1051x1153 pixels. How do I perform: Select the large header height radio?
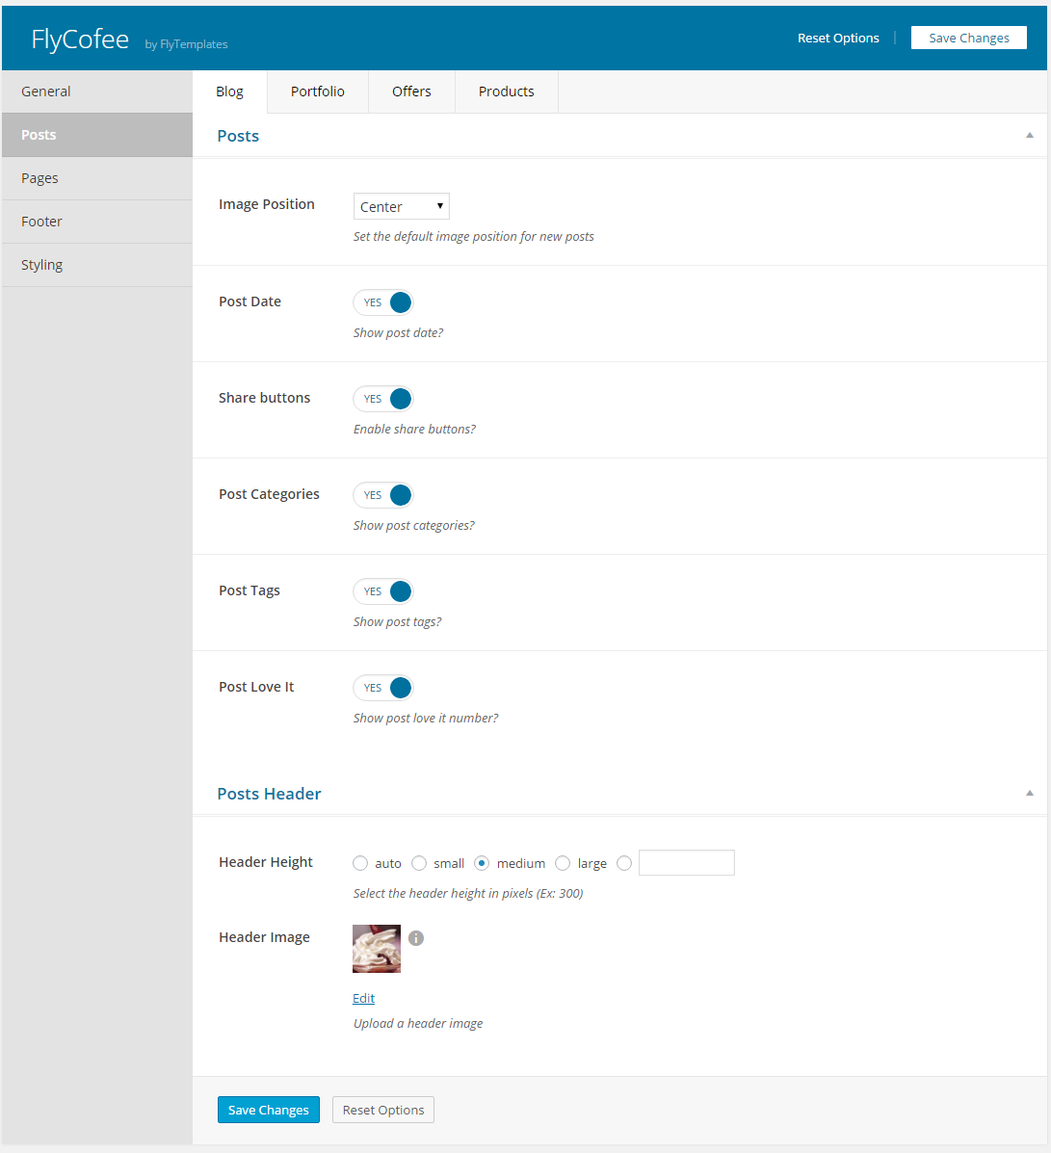[x=563, y=863]
